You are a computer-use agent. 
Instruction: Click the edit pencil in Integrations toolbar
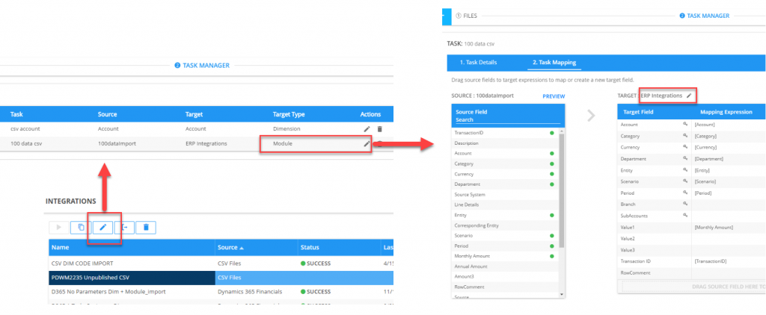click(x=102, y=227)
